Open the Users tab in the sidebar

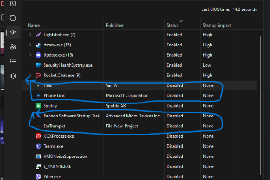click(x=13, y=47)
